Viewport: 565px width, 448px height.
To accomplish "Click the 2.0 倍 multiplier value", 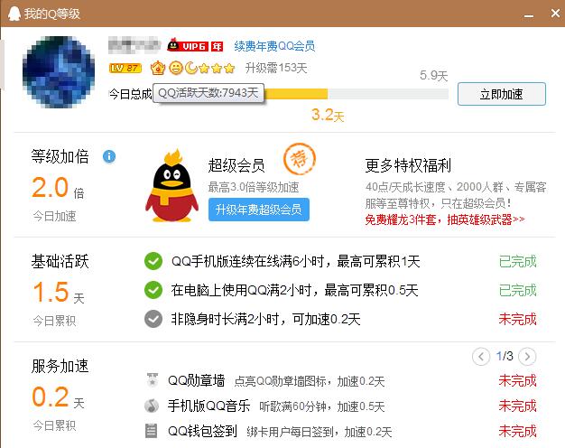I will point(58,188).
